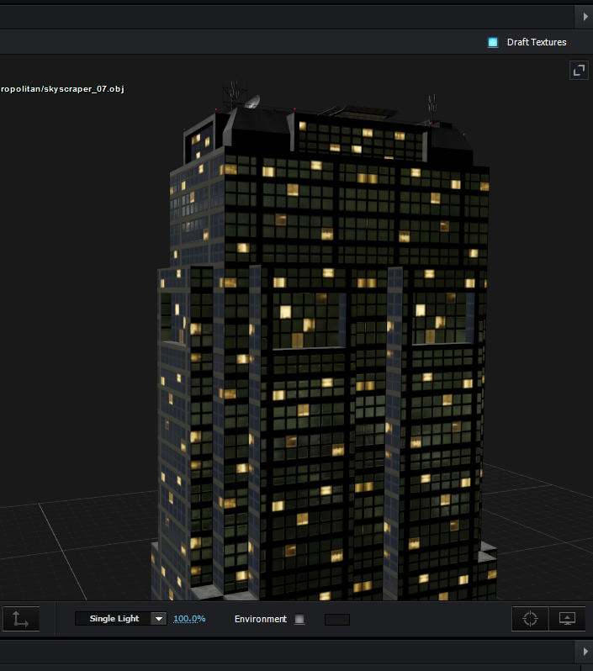Screen dimensions: 593x671
Task: Click the Draft Textures label
Action: (x=537, y=42)
